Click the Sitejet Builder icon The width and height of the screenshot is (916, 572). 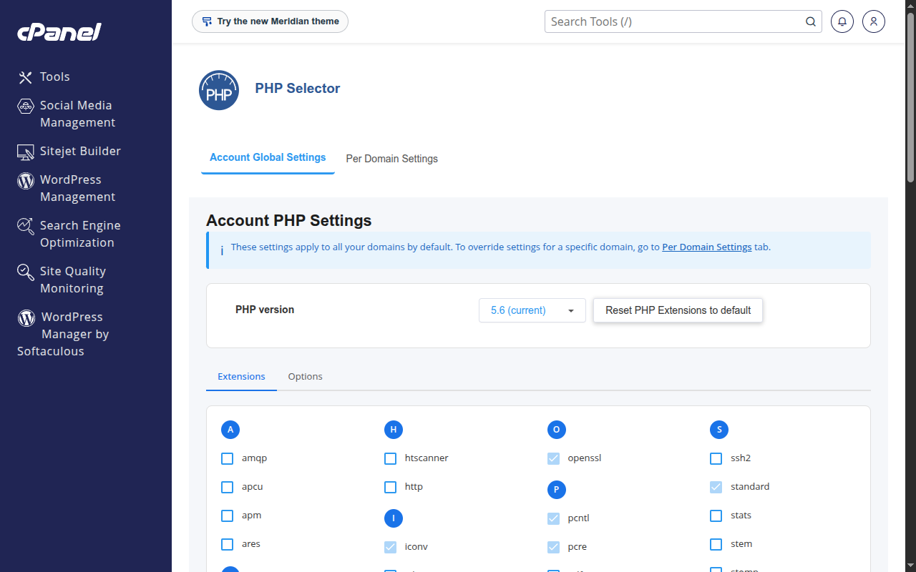point(26,152)
